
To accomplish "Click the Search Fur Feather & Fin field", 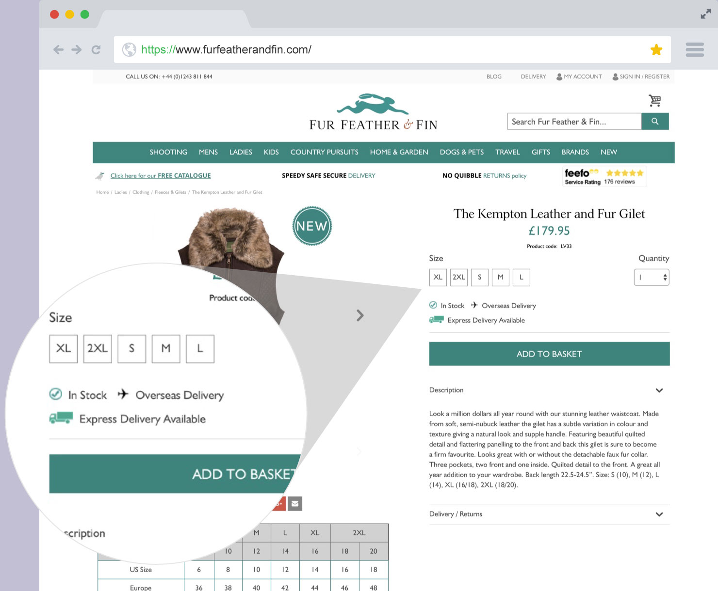I will [x=574, y=122].
